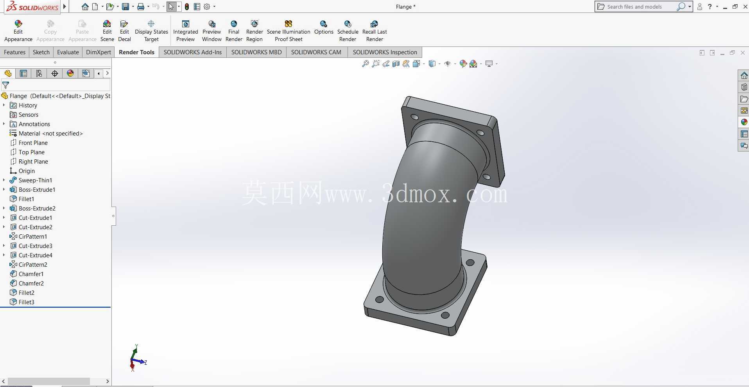Viewport: 749px width, 387px height.
Task: Toggle Section View
Action: coord(396,64)
